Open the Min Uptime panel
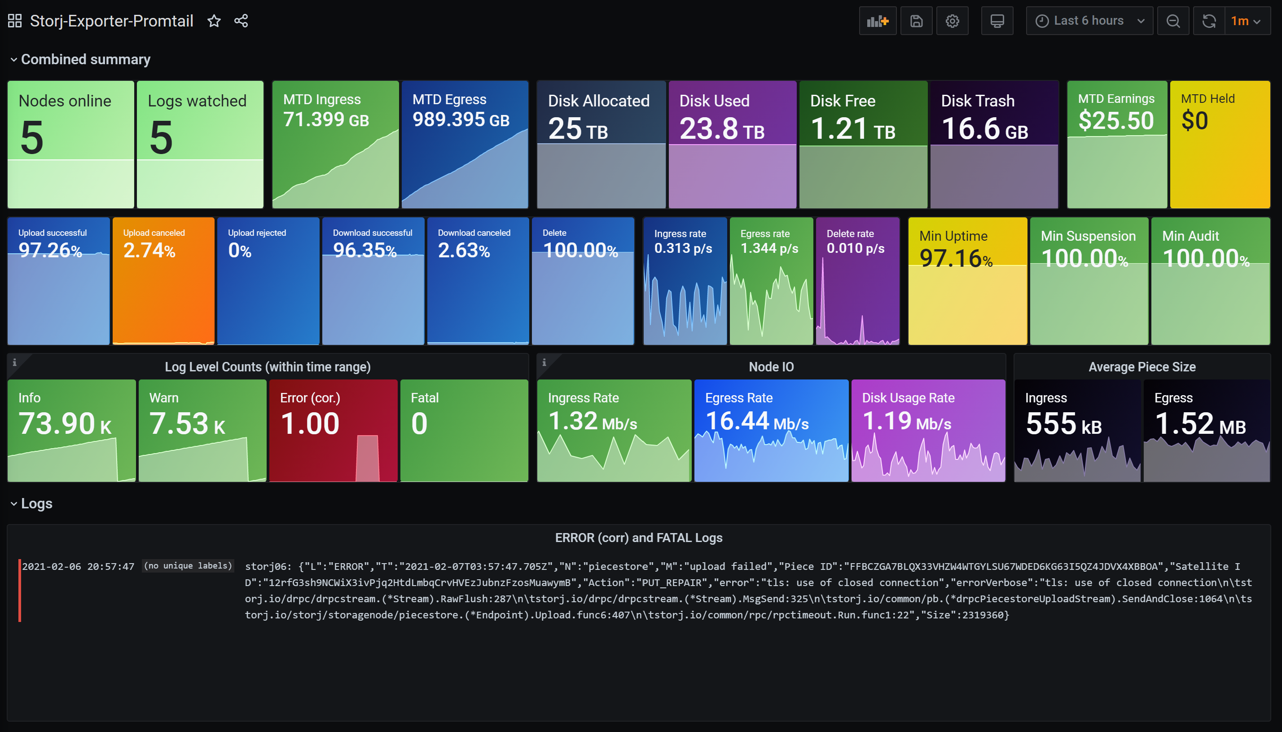This screenshot has height=732, width=1282. [x=967, y=281]
